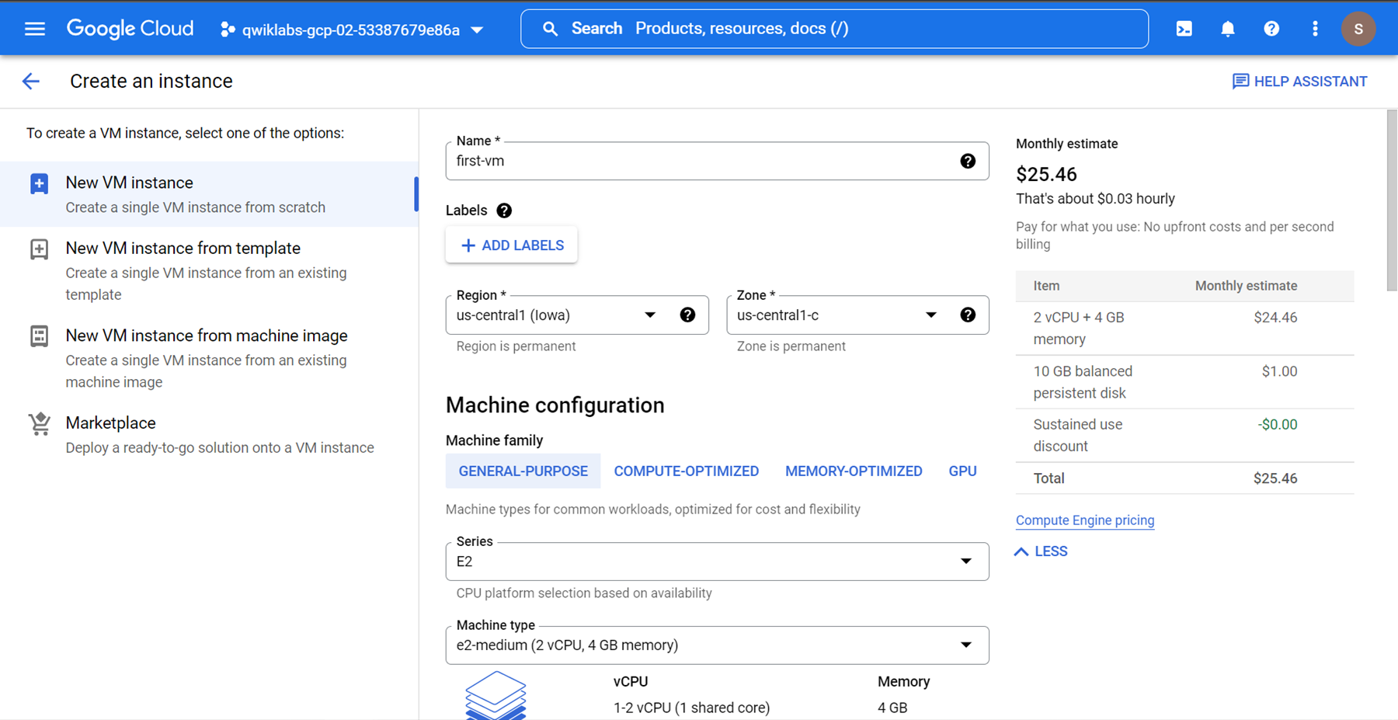Click the Sustained use discount row
The width and height of the screenshot is (1398, 720).
pos(1185,436)
